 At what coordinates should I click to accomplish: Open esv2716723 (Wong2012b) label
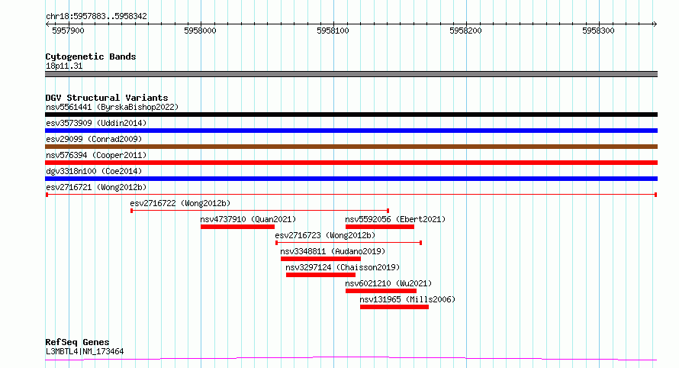point(325,235)
